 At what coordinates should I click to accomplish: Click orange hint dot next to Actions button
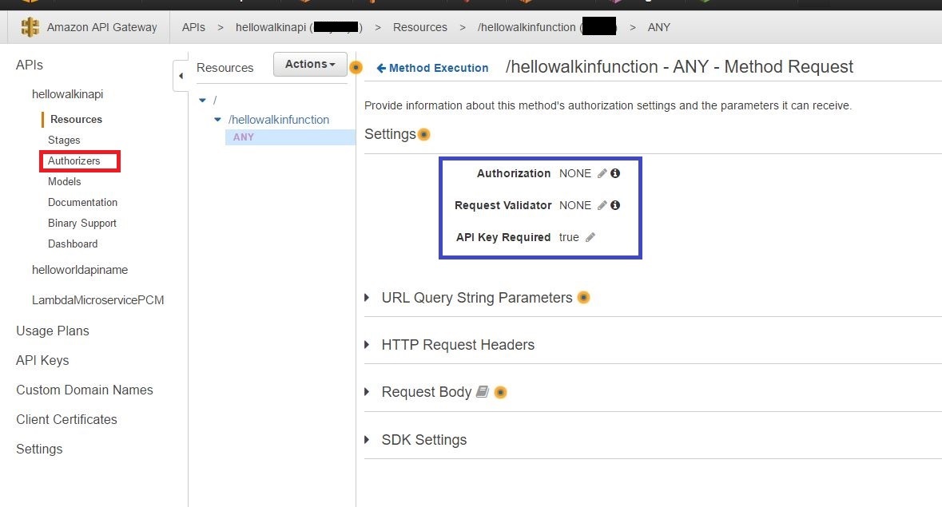356,67
